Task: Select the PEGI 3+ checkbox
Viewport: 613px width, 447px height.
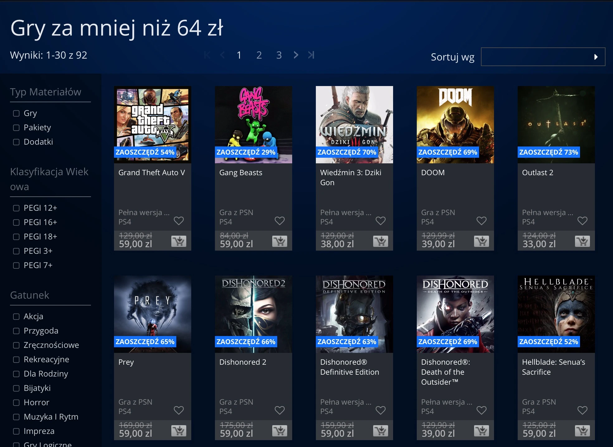Action: pyautogui.click(x=16, y=251)
